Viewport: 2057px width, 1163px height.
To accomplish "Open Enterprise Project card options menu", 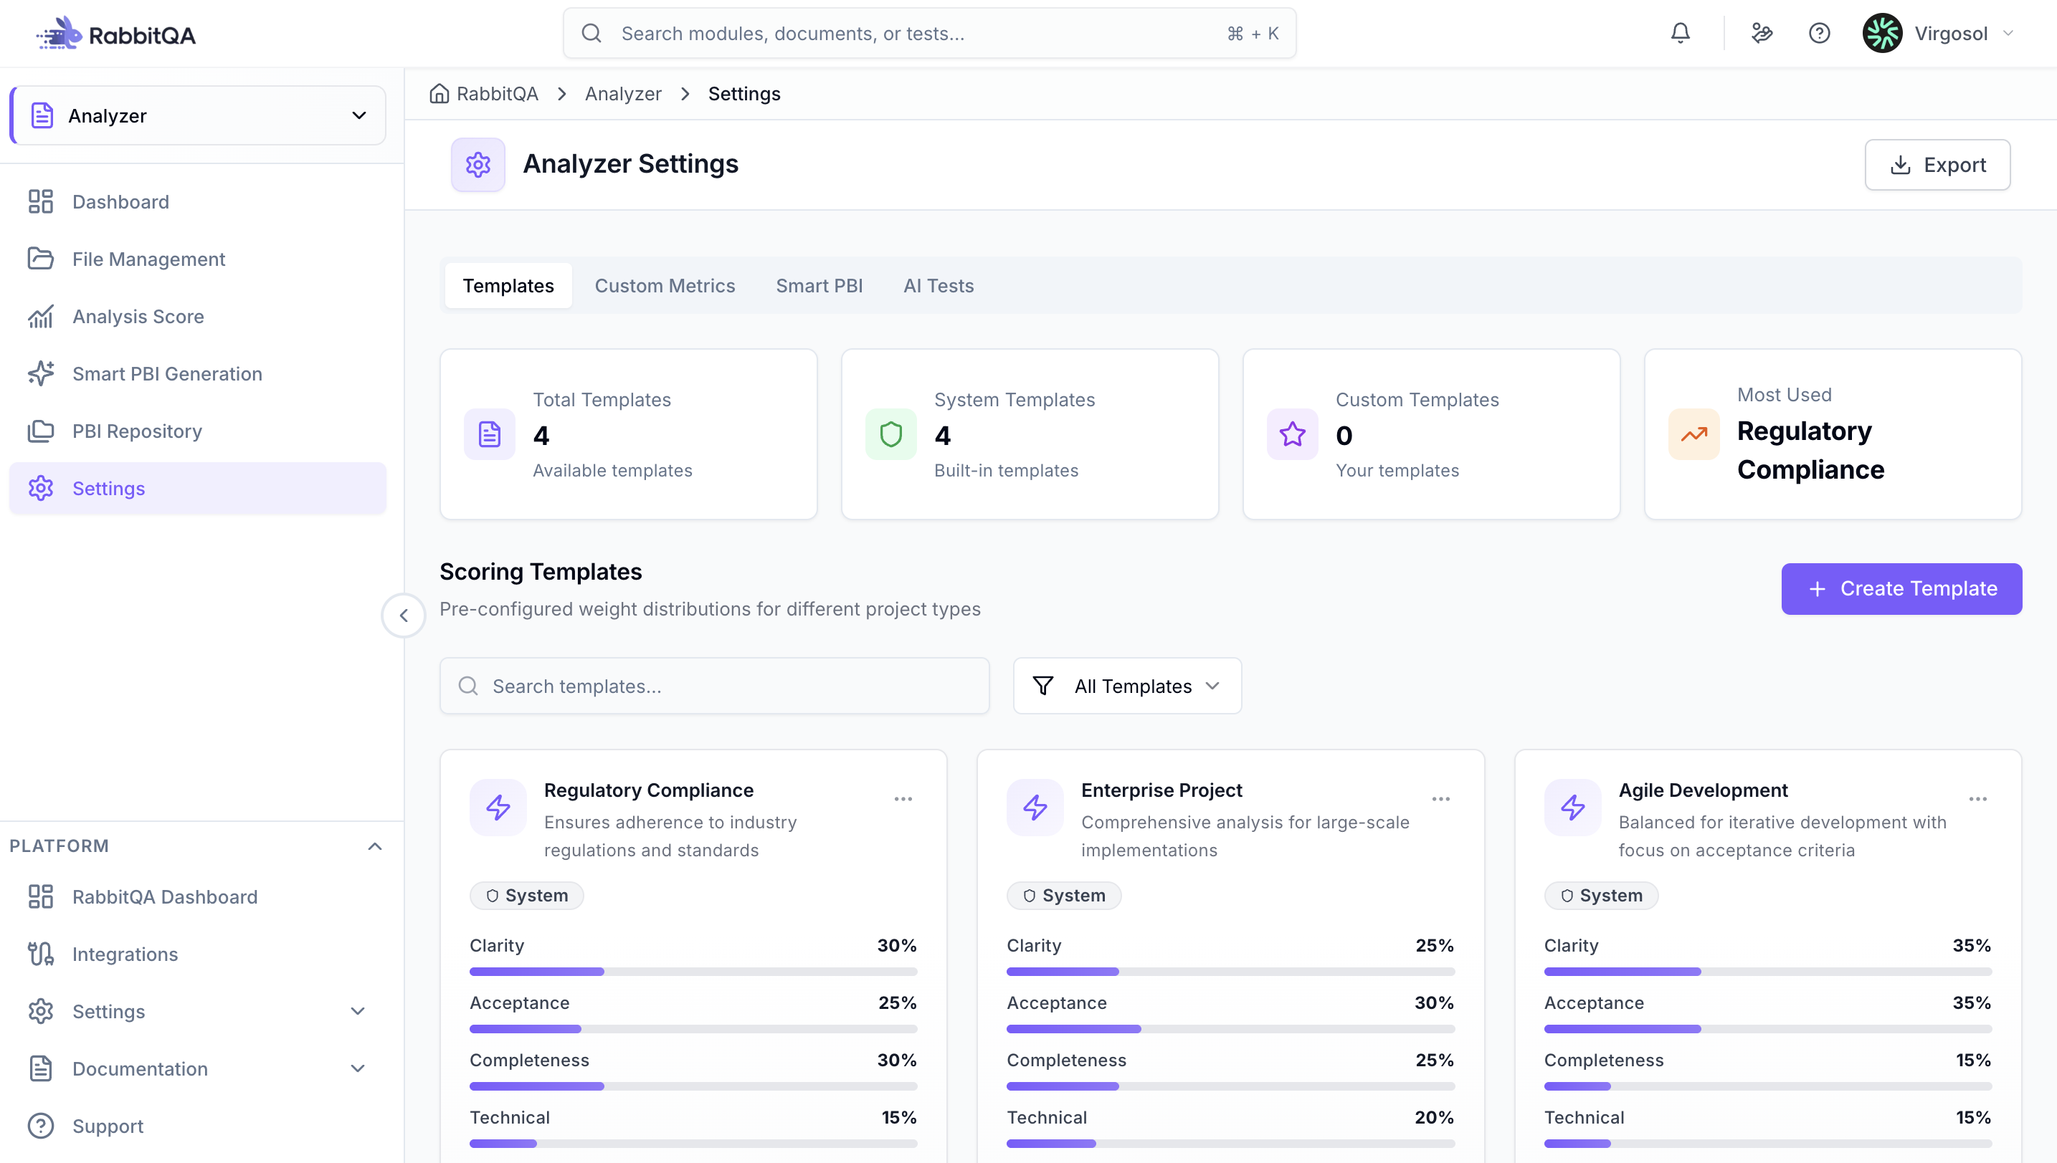I will (1440, 799).
